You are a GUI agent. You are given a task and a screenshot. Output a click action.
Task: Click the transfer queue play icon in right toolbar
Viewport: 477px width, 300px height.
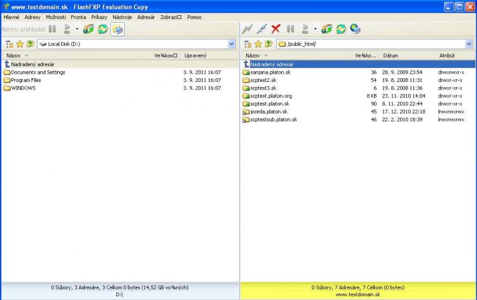coord(305,29)
